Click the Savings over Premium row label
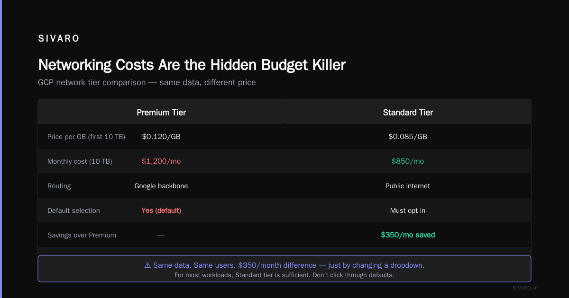Viewport: 569px width, 298px height. [82, 235]
